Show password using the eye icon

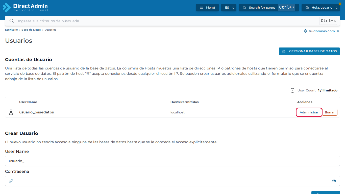334,181
